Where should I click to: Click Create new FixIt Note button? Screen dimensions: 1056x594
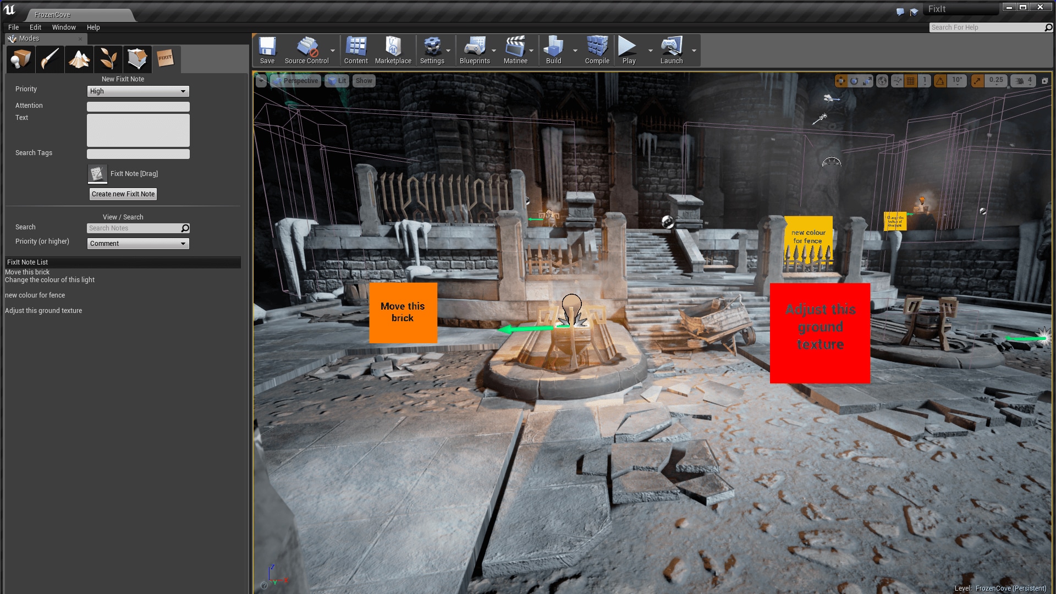(x=123, y=194)
